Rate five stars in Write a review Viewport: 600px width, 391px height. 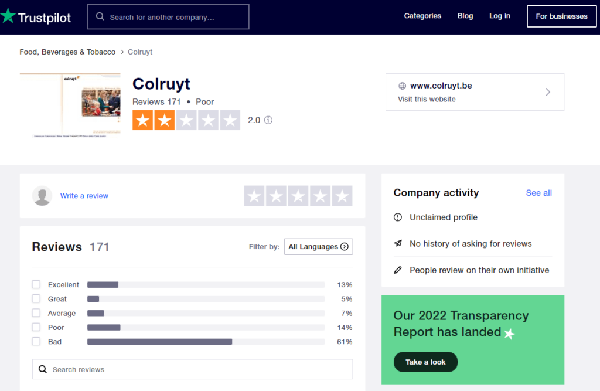point(342,196)
